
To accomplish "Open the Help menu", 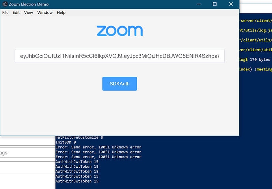I will click(61, 13).
